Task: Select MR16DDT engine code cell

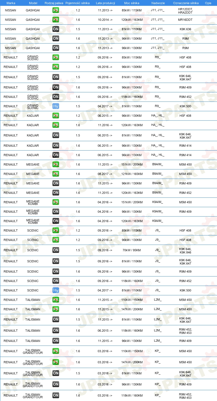Action: (x=185, y=20)
